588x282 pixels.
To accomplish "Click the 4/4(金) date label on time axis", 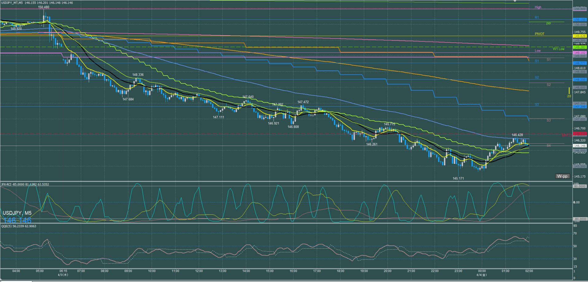I will 481,275.
